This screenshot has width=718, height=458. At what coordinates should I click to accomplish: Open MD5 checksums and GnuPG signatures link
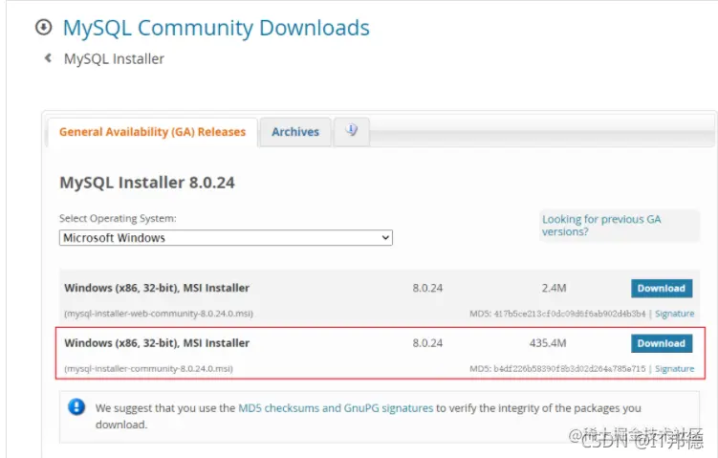click(336, 408)
